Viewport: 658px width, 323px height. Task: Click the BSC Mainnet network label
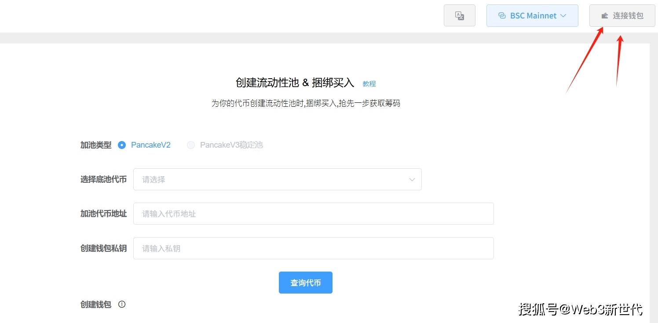pyautogui.click(x=533, y=16)
